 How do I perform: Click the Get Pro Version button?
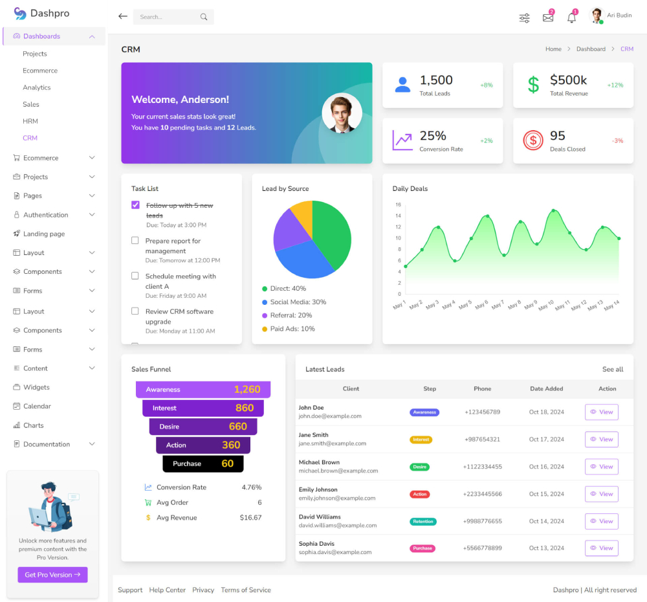[x=52, y=575]
